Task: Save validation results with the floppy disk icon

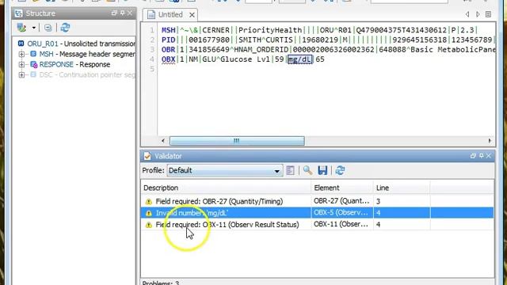Action: click(322, 170)
